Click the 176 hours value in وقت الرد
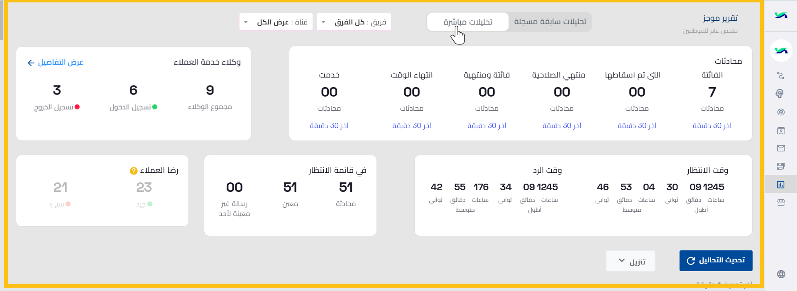 (481, 187)
